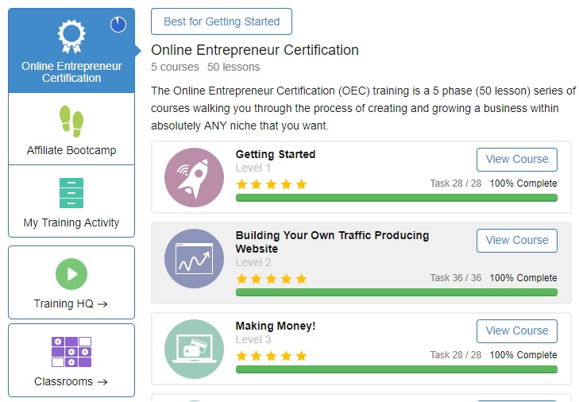This screenshot has width=579, height=402.
Task: Click '100% Complete' in Level 2 card
Action: (523, 278)
